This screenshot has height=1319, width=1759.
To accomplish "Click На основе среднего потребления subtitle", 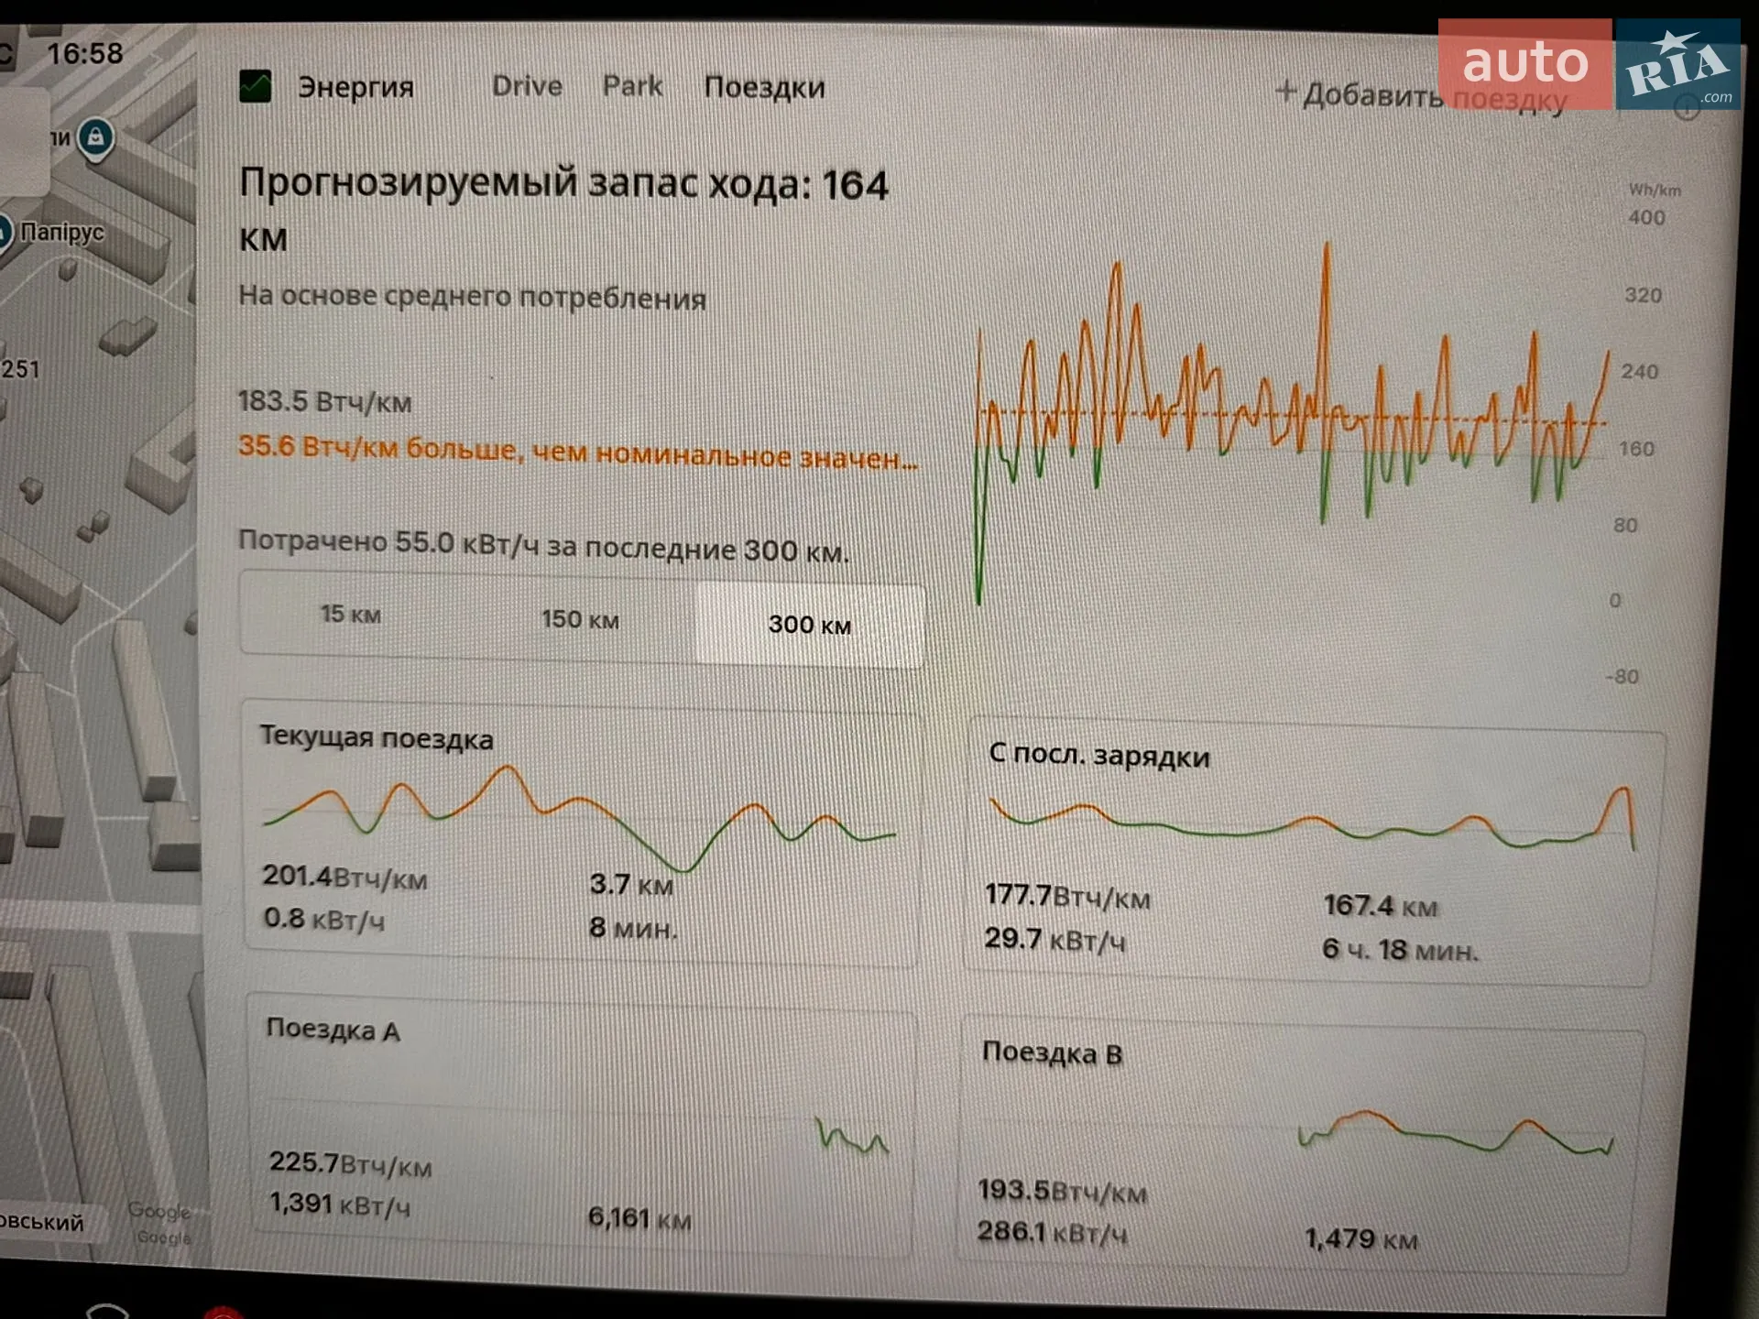I will (x=472, y=297).
